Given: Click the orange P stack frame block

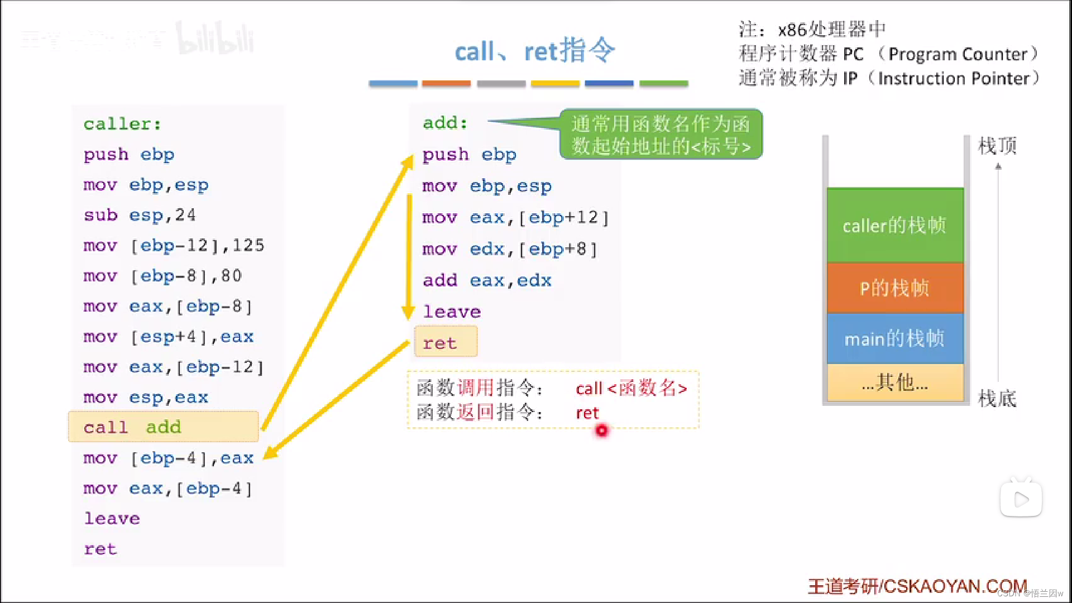Looking at the screenshot, I should [x=895, y=288].
